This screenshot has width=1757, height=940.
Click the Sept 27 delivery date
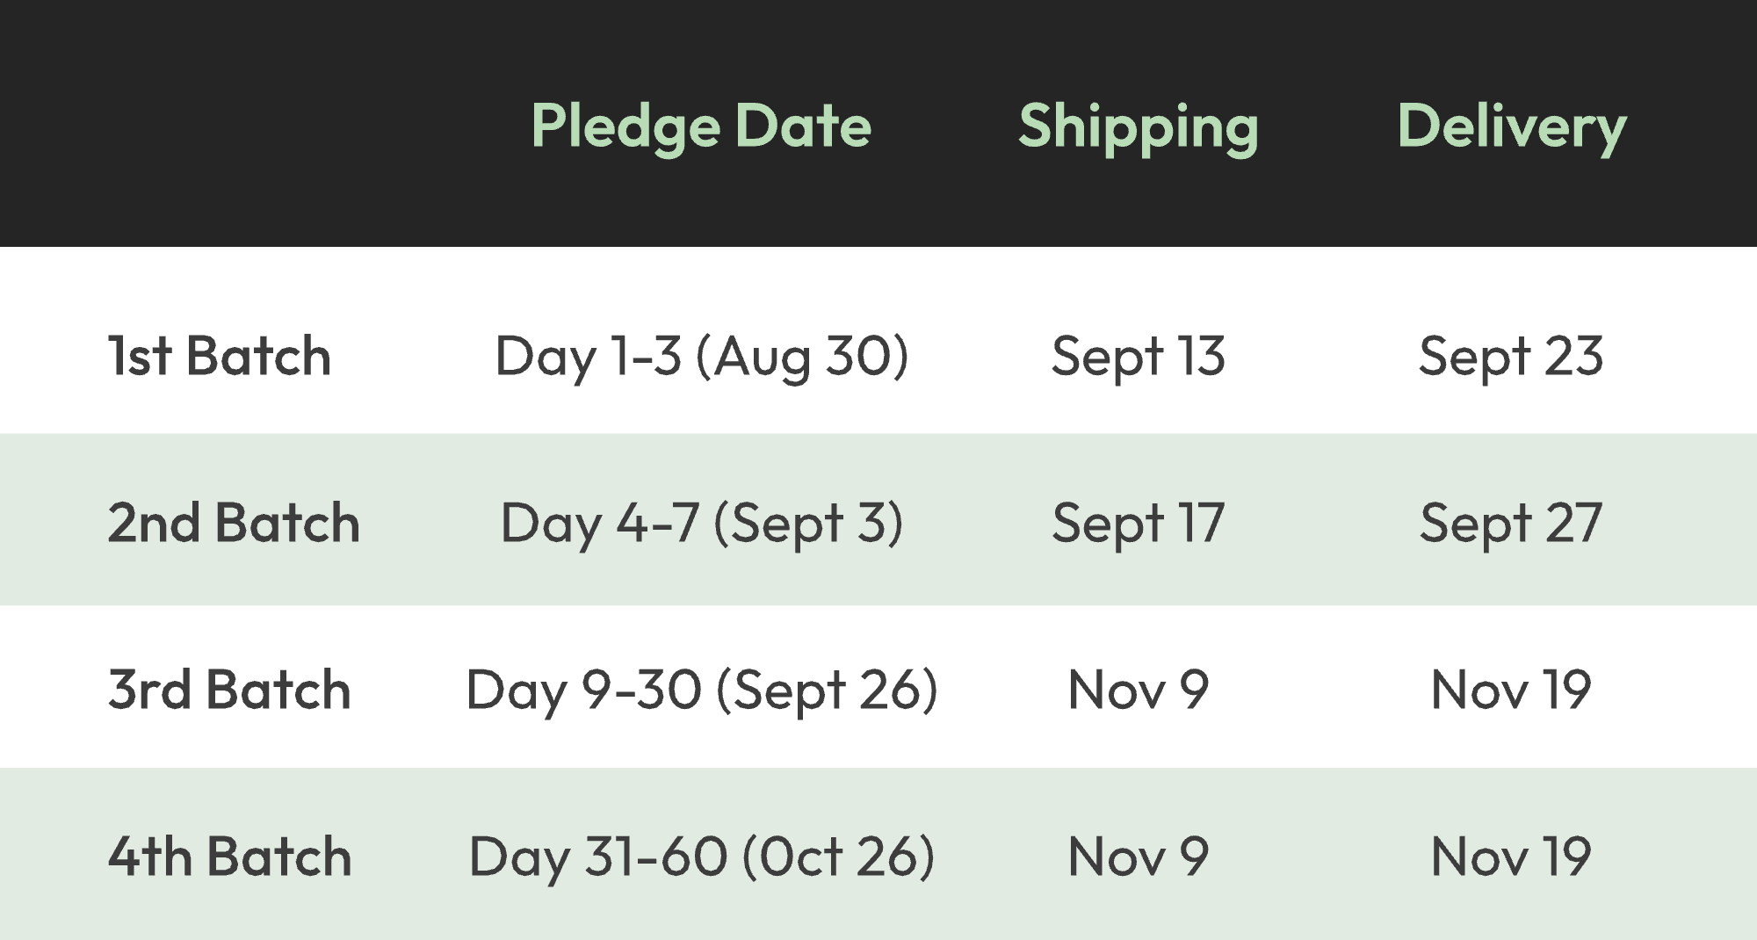(x=1511, y=524)
